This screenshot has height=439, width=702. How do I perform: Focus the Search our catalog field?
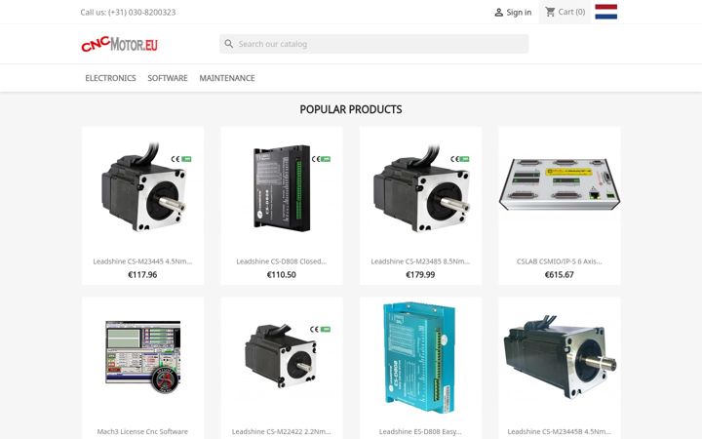coord(373,44)
